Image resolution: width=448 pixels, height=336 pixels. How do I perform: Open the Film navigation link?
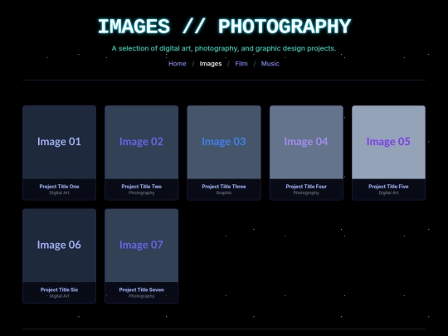[x=241, y=63]
